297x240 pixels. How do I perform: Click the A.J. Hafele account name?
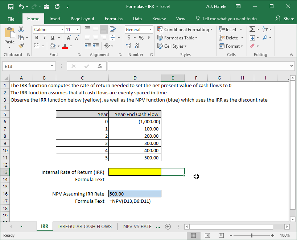pos(216,7)
